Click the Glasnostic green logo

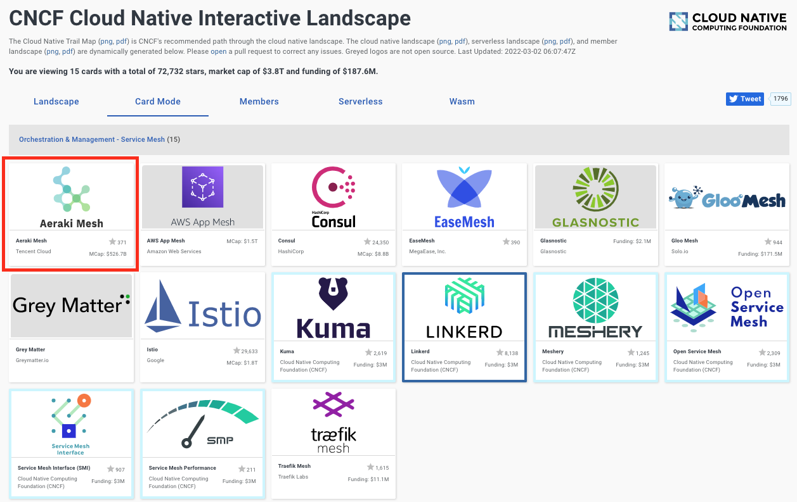click(595, 195)
